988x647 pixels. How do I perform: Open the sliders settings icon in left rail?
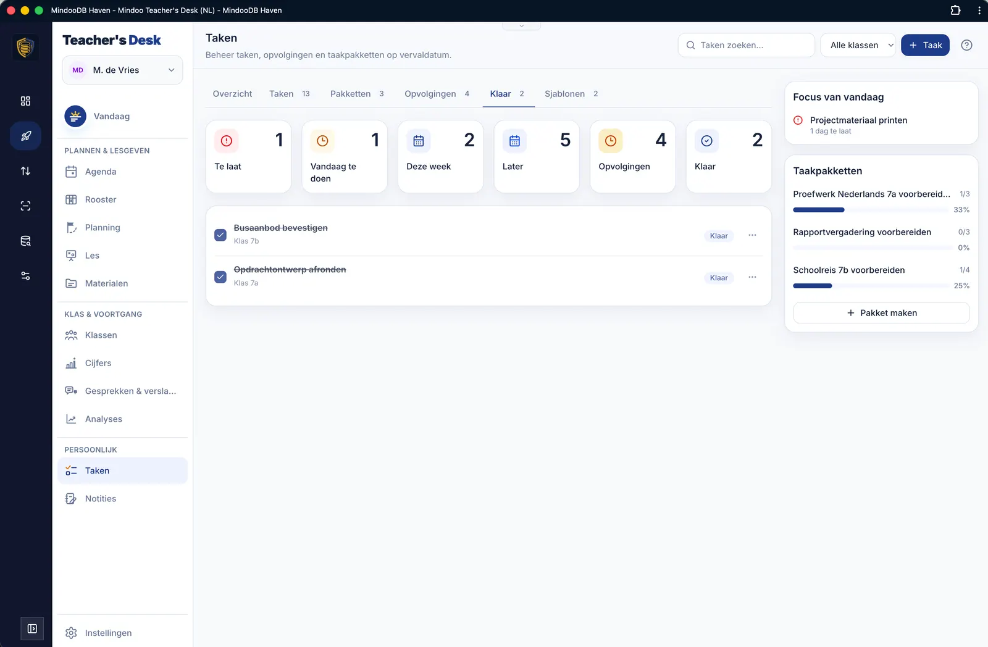(x=25, y=276)
